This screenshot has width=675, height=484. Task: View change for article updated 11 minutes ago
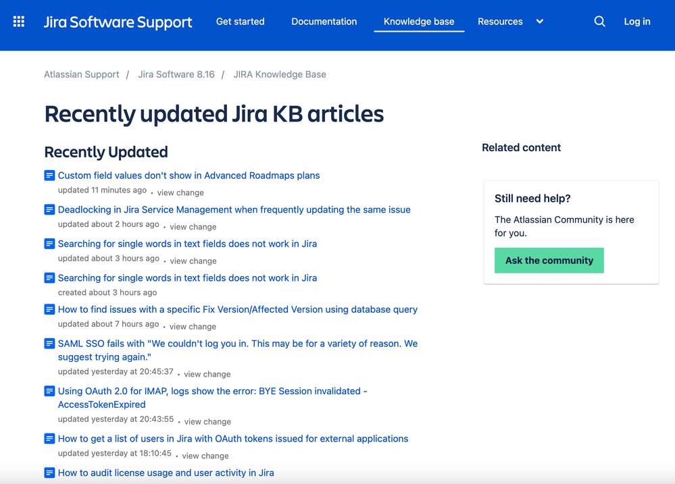(x=180, y=193)
